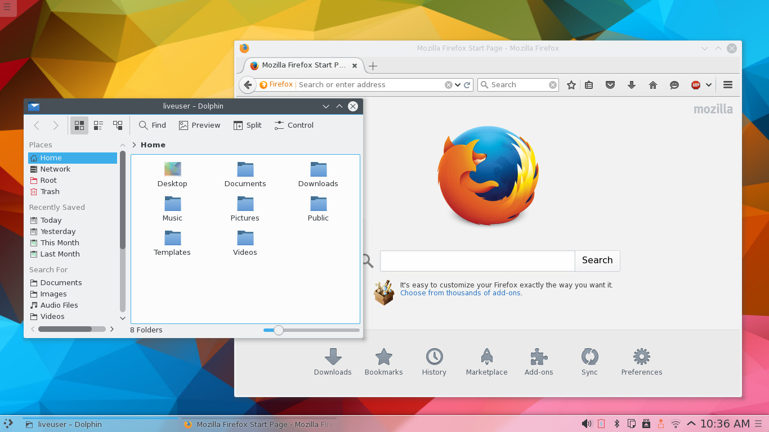Open Dolphin window menu icon in titlebar
The width and height of the screenshot is (769, 432).
pyautogui.click(x=34, y=106)
